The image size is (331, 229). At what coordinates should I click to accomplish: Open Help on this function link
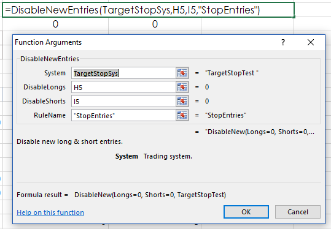point(50,212)
